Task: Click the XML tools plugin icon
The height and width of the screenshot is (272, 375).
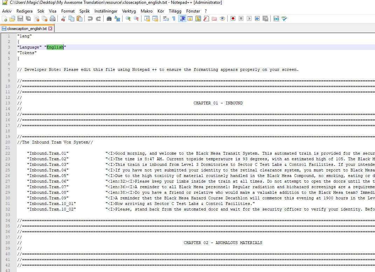Action: [276, 19]
